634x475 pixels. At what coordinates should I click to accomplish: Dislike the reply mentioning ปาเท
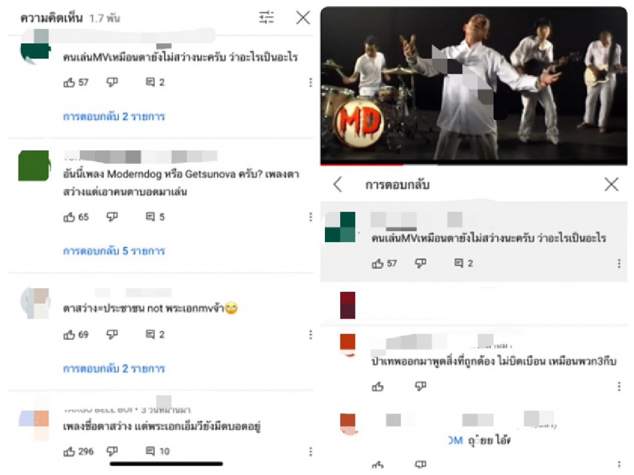tap(421, 387)
